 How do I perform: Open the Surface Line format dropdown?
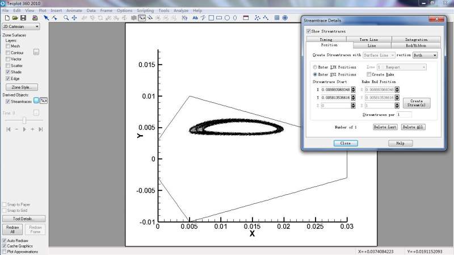pyautogui.click(x=379, y=55)
